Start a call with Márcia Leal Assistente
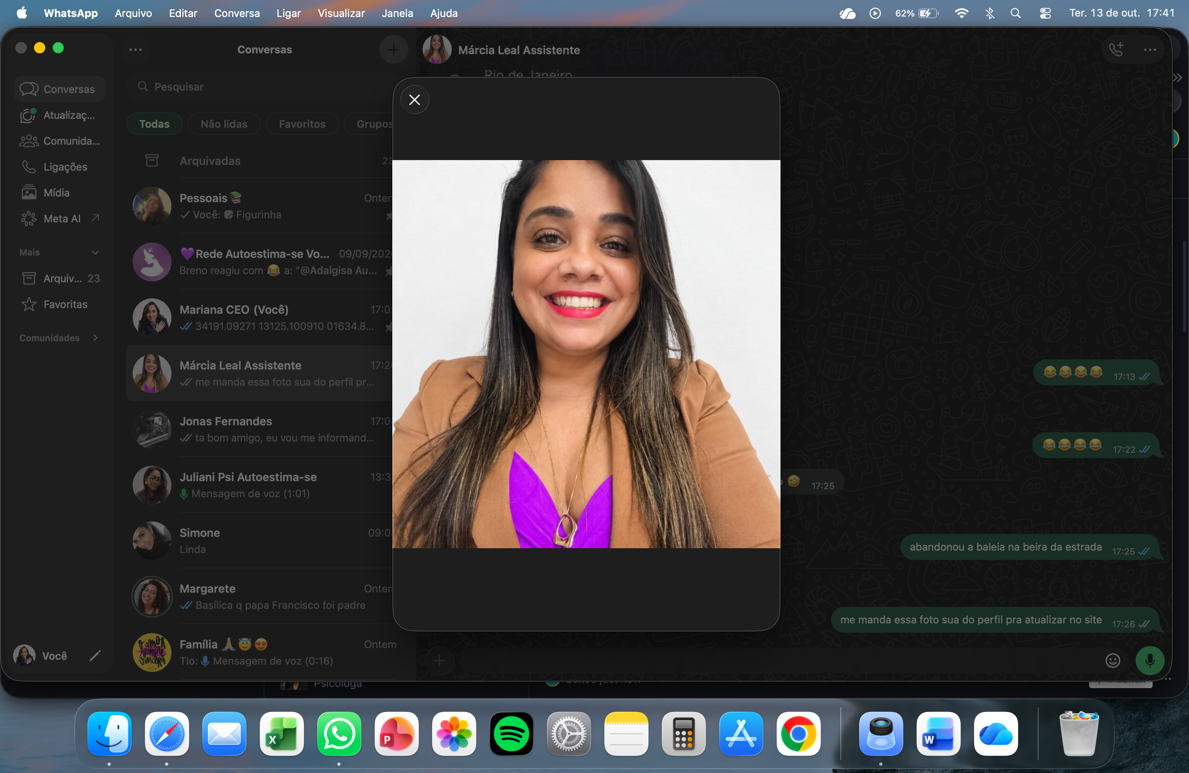1189x773 pixels. (x=1116, y=49)
